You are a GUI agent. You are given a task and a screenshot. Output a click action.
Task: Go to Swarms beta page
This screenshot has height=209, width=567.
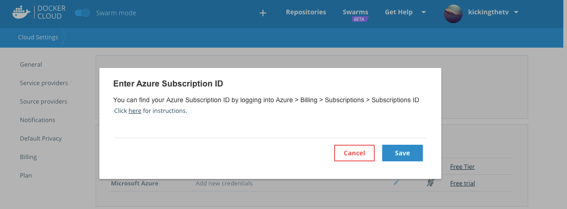tap(355, 12)
